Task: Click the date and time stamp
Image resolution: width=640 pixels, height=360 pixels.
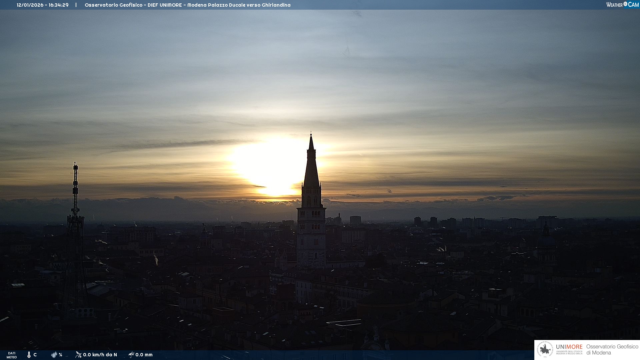Action: tap(43, 5)
